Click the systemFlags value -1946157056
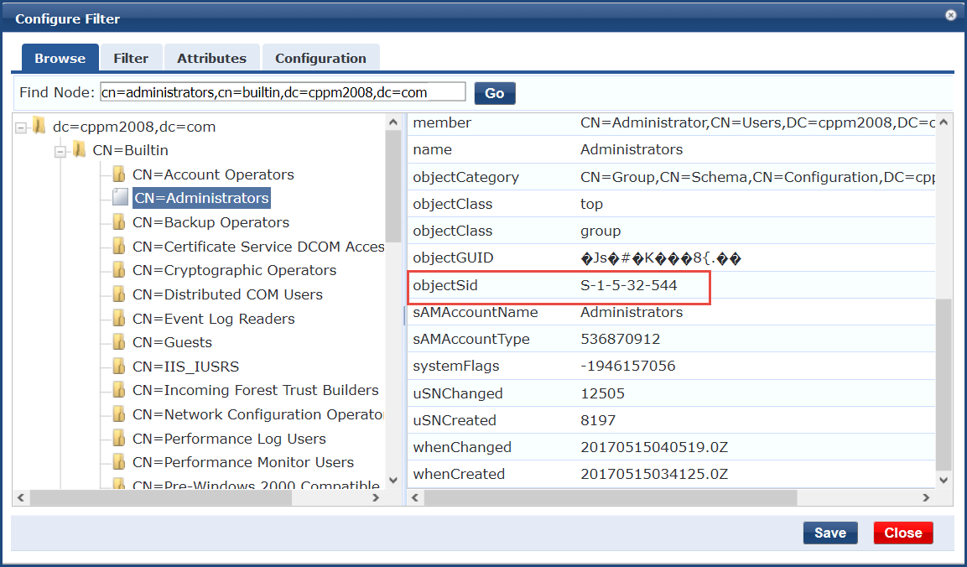 coord(628,366)
